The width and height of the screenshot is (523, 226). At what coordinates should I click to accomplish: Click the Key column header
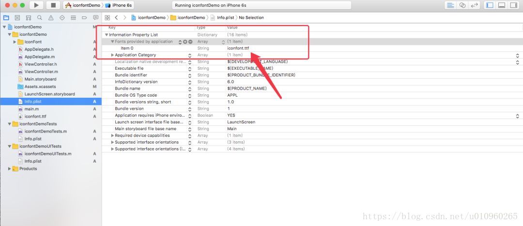(112, 28)
